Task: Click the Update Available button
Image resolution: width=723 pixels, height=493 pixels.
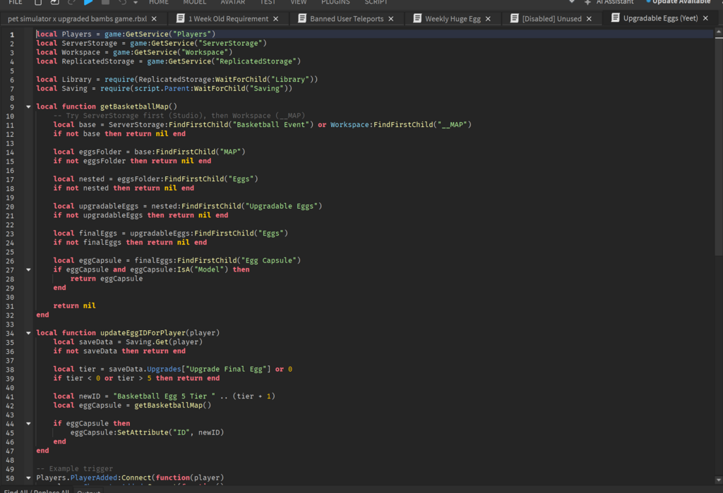Action: click(681, 3)
